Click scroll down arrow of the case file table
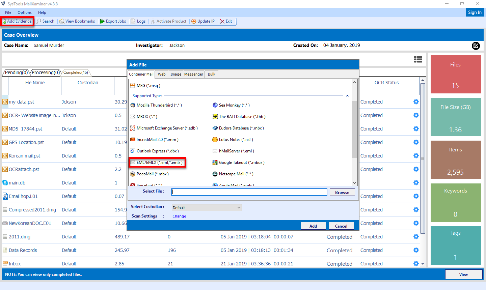Image resolution: width=486 pixels, height=290 pixels. (x=423, y=264)
